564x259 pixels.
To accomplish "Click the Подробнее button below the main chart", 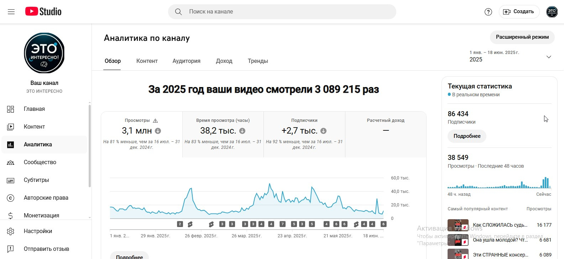I will point(130,256).
